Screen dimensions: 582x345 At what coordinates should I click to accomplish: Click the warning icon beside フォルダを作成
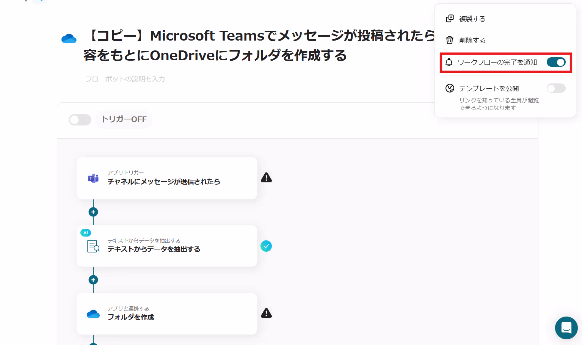click(x=267, y=313)
